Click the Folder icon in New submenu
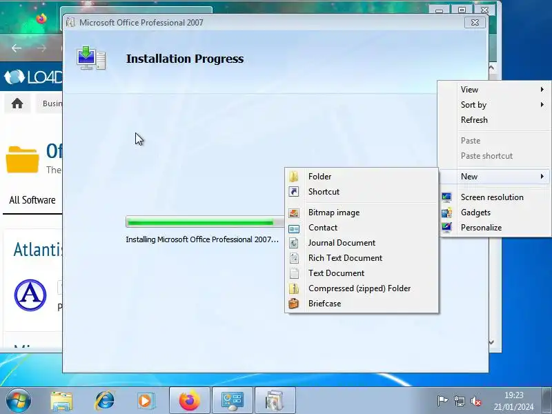This screenshot has width=552, height=414. point(294,177)
